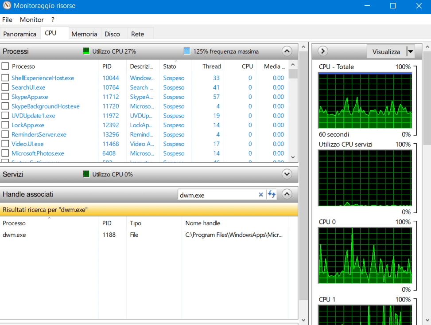This screenshot has width=431, height=325.
Task: Click the Resource Monitor app icon in title bar
Action: pos(6,6)
